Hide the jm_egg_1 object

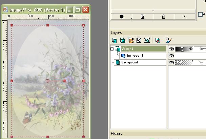(171, 56)
